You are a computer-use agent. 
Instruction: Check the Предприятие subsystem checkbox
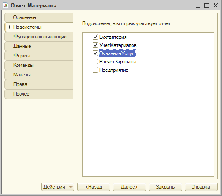tap(95, 70)
